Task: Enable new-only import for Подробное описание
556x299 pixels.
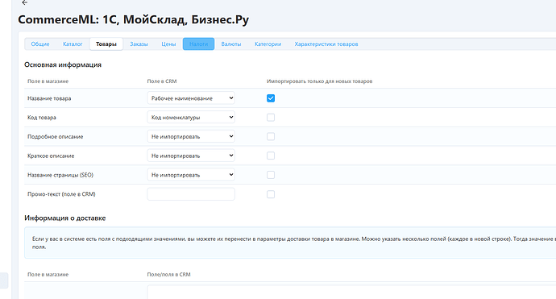Action: (x=271, y=136)
